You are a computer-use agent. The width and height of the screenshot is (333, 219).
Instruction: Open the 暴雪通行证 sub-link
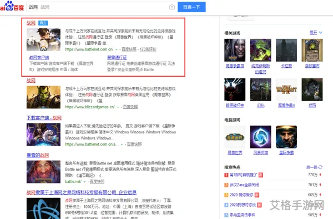117,57
